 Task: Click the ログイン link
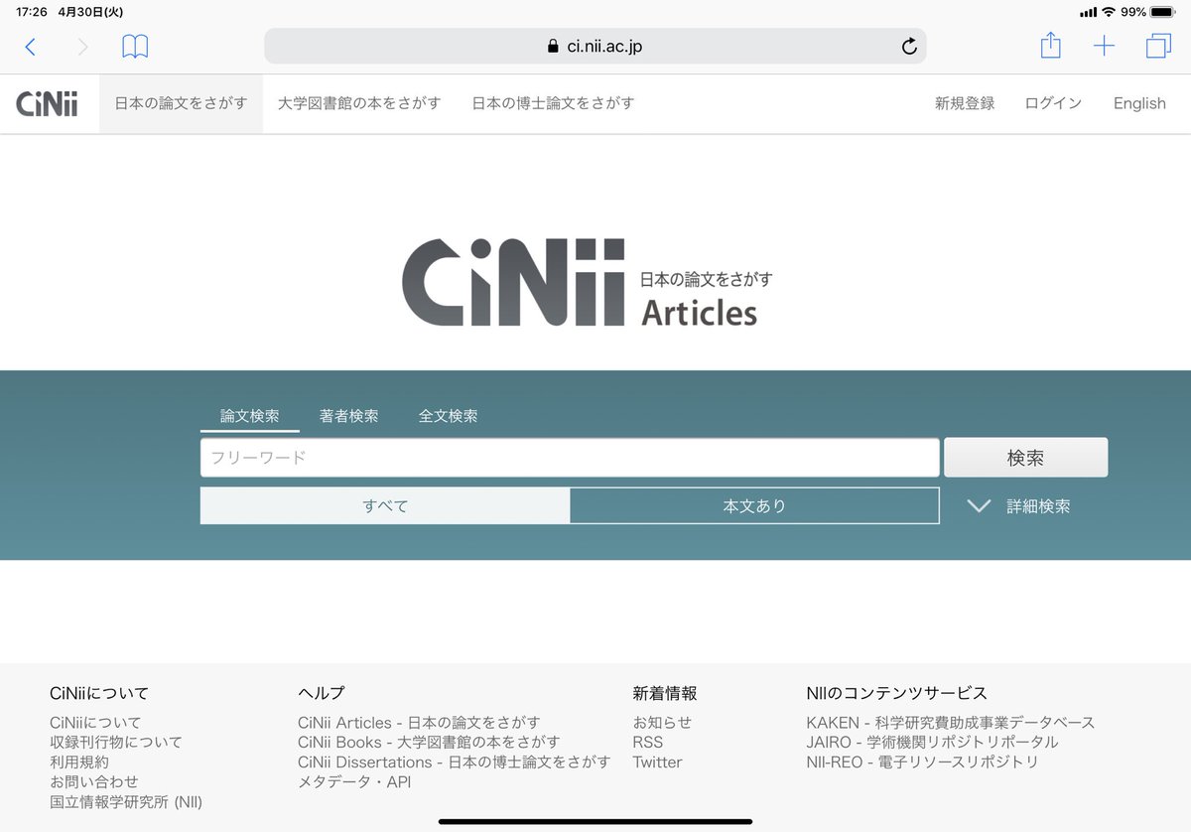[1053, 103]
